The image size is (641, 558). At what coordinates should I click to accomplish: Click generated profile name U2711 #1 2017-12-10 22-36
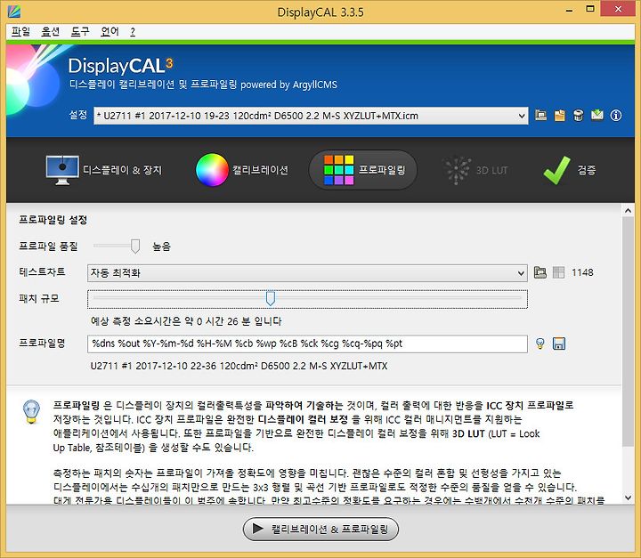(239, 366)
